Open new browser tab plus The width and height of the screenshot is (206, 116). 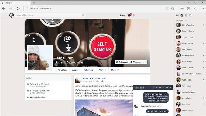click(34, 3)
